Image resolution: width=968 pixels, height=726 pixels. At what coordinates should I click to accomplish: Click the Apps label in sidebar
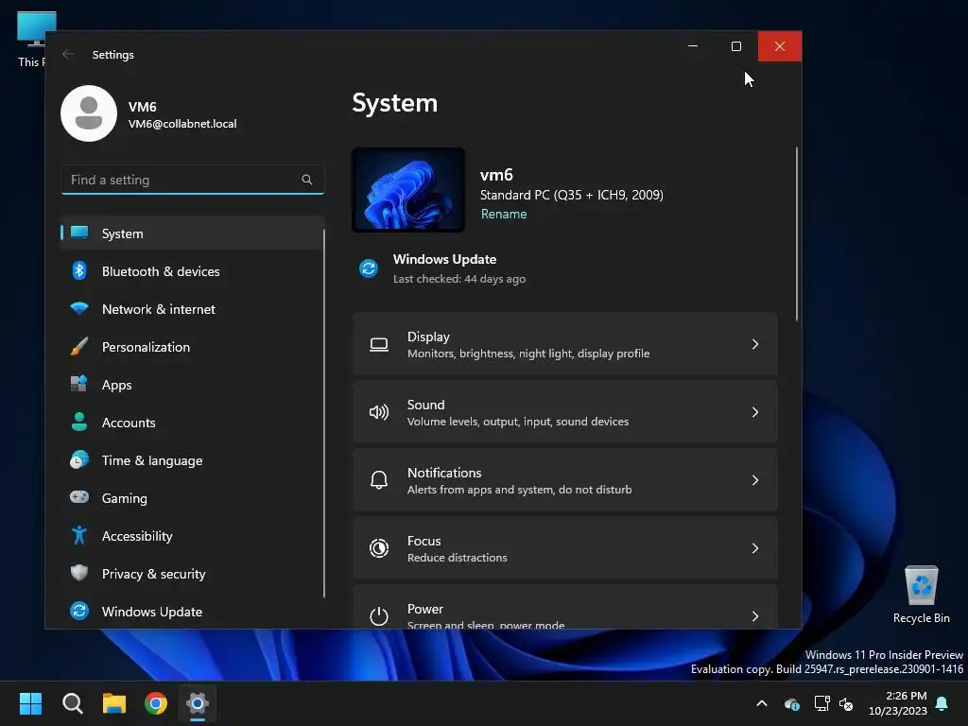116,385
